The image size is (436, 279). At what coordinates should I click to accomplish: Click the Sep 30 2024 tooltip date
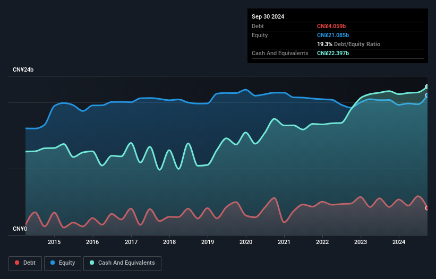268,16
